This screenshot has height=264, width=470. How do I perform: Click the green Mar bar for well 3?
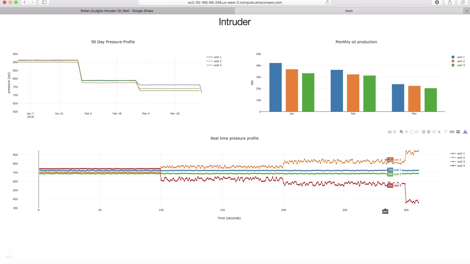[431, 100]
